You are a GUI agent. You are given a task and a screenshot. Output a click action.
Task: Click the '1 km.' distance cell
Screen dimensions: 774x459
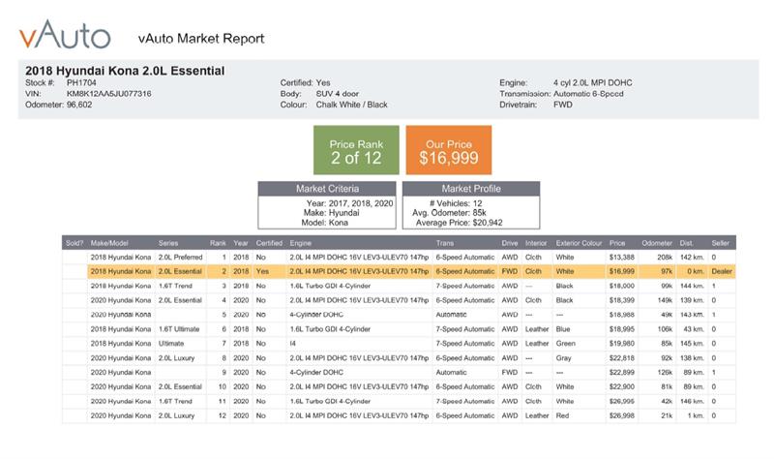(696, 416)
